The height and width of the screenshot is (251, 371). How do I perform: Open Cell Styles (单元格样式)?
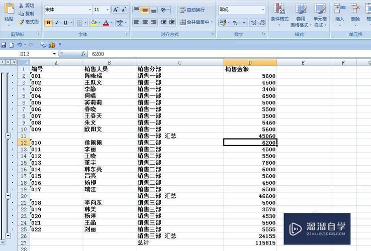(x=320, y=14)
